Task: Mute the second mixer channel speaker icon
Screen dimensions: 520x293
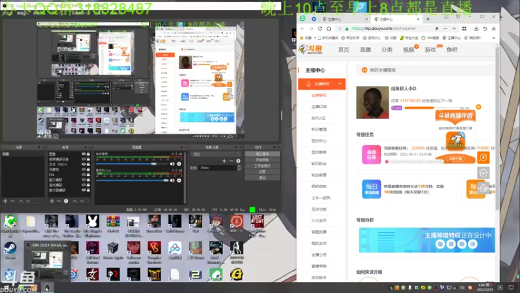Action: 172,180
